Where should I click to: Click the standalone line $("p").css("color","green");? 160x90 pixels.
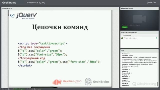40,51
